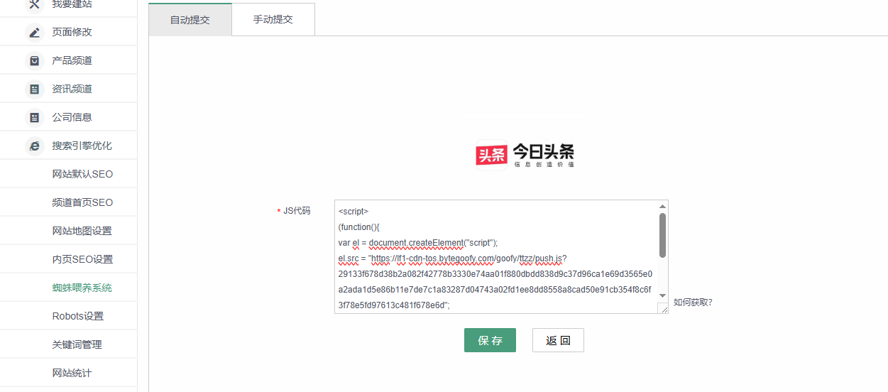This screenshot has width=888, height=392.
Task: Open Robots设置
Action: (x=78, y=316)
